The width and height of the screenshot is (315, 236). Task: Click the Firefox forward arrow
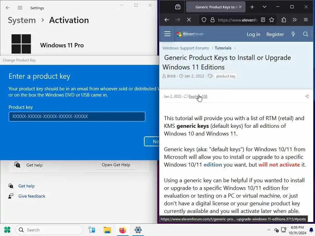178,20
